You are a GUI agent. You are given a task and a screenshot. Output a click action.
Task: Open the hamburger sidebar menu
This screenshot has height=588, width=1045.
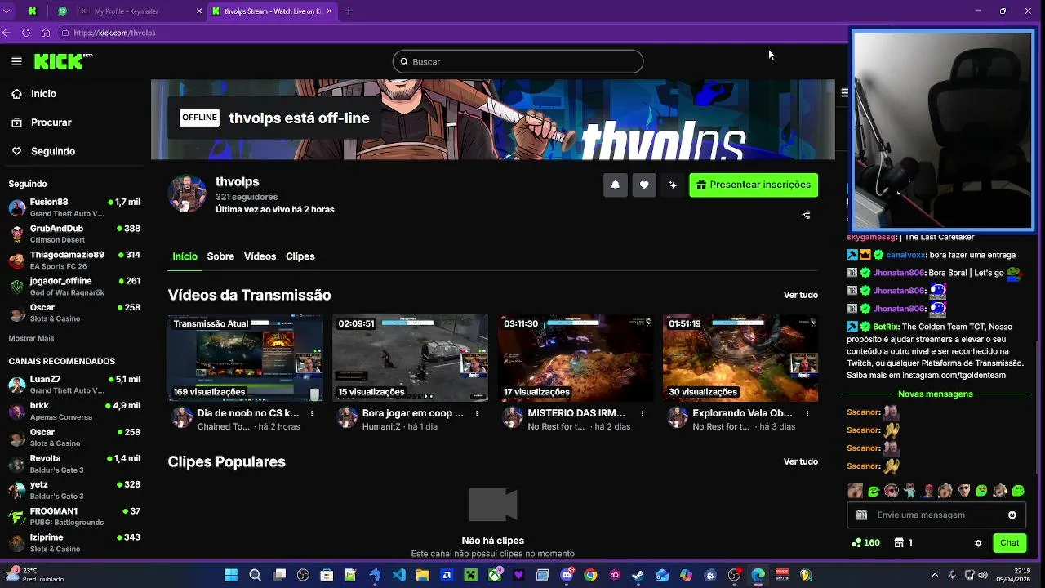click(16, 61)
